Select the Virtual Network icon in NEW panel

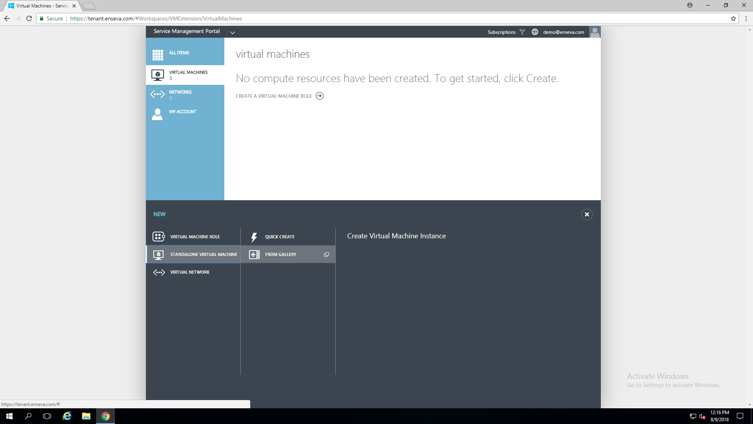click(x=159, y=272)
